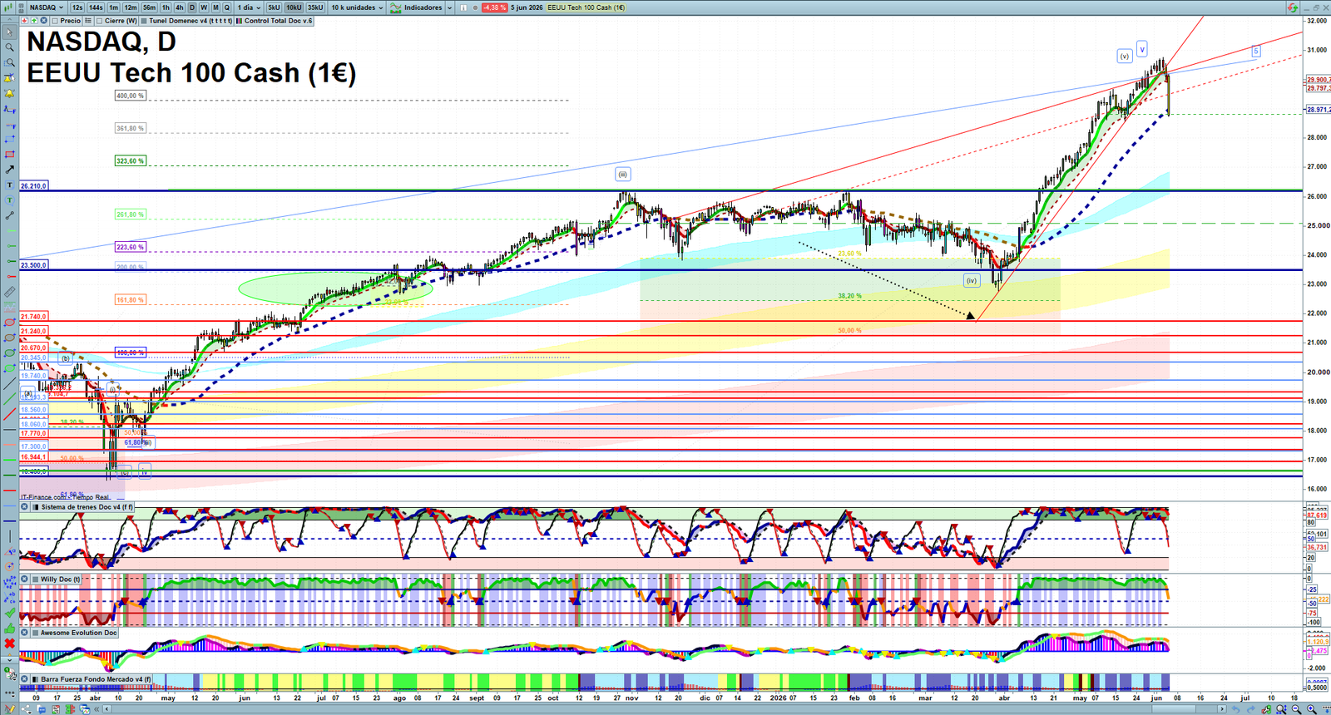This screenshot has height=715, width=1331.
Task: Click the 26.210,0 price level label
Action: pos(34,186)
